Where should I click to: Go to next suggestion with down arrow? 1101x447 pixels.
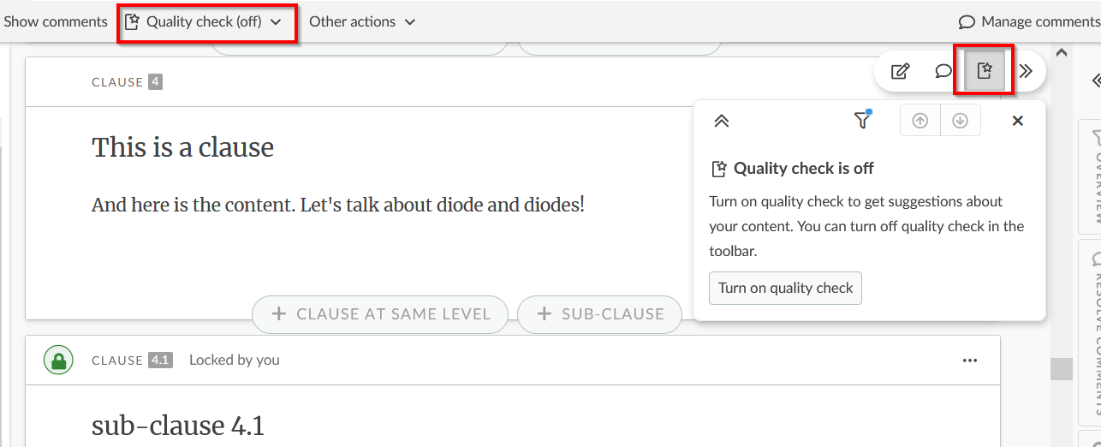[x=961, y=121]
